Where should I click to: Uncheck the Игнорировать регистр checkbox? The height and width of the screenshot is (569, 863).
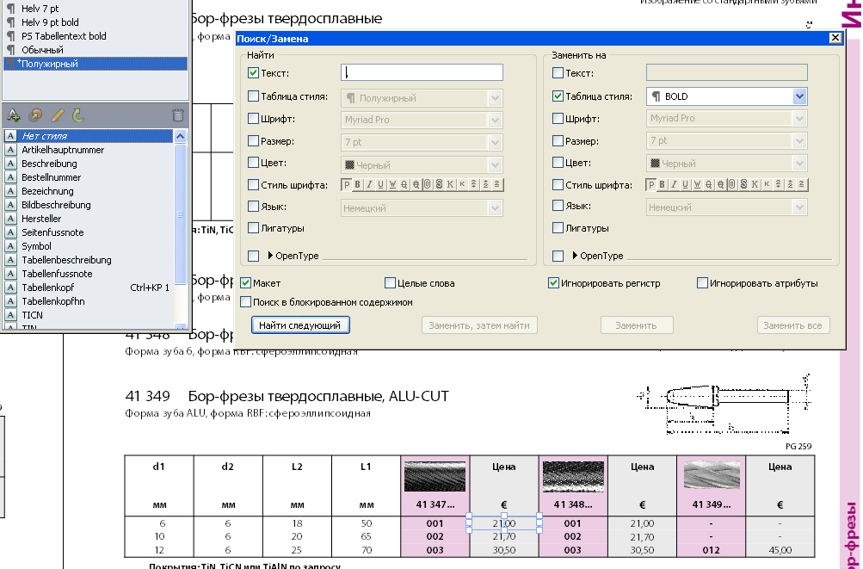(554, 283)
